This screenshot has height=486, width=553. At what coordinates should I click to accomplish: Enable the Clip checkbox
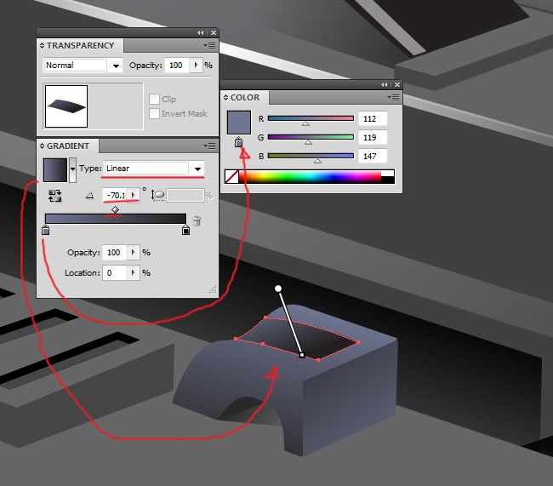(154, 100)
